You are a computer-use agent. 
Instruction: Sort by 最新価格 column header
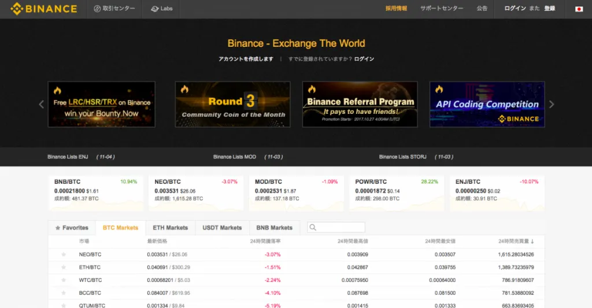click(x=157, y=241)
